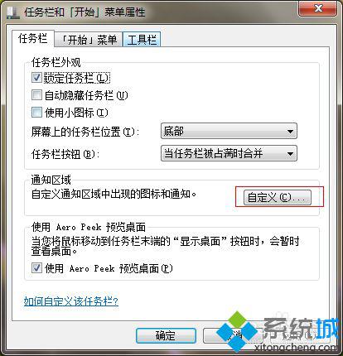
Task: Open 自定义 notification area settings
Action: pos(278,197)
